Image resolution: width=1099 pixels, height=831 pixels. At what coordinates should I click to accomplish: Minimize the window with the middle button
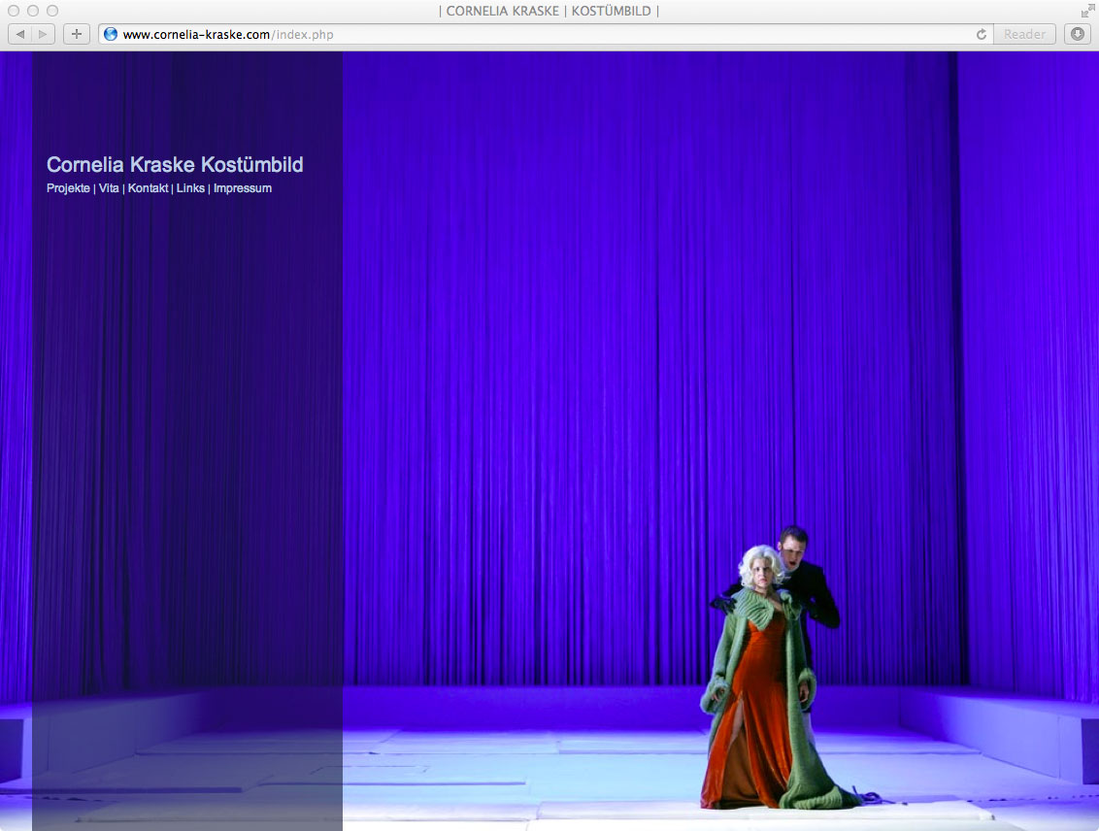(x=33, y=12)
